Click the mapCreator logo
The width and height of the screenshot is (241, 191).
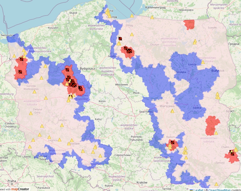coord(20,189)
